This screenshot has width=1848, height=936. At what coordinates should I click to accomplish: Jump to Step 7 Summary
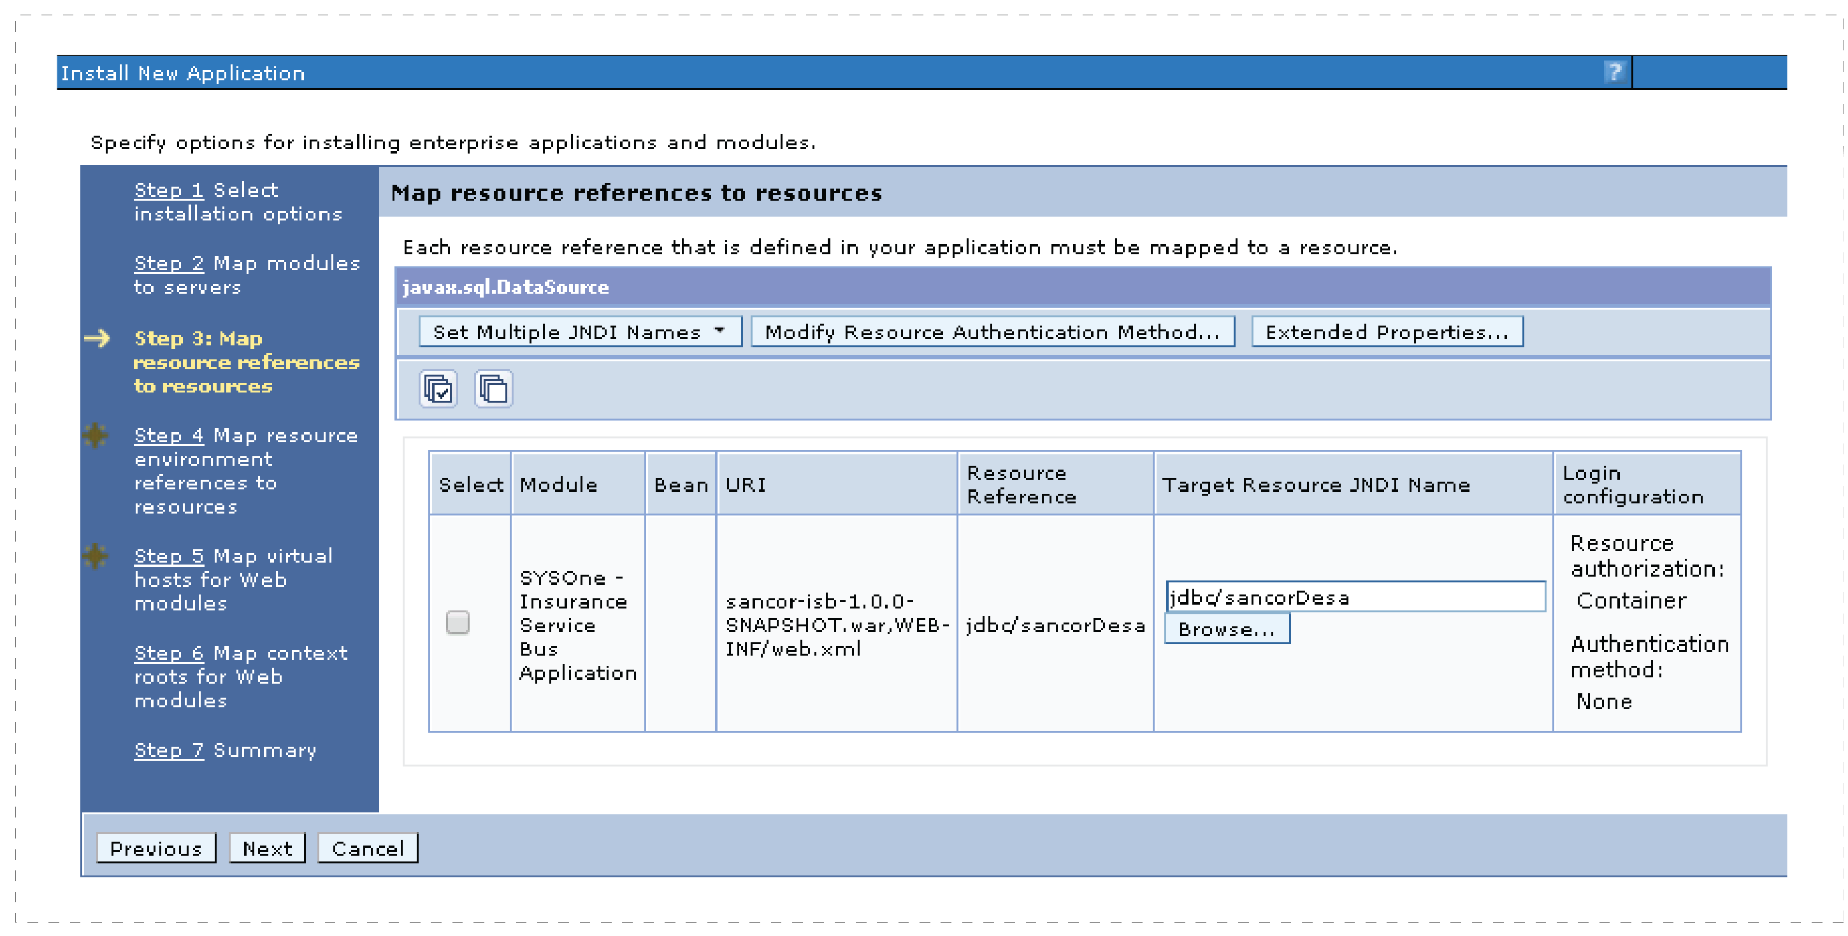[x=169, y=750]
